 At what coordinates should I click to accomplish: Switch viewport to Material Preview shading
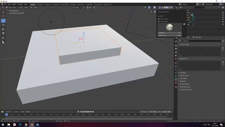(x=167, y=7)
